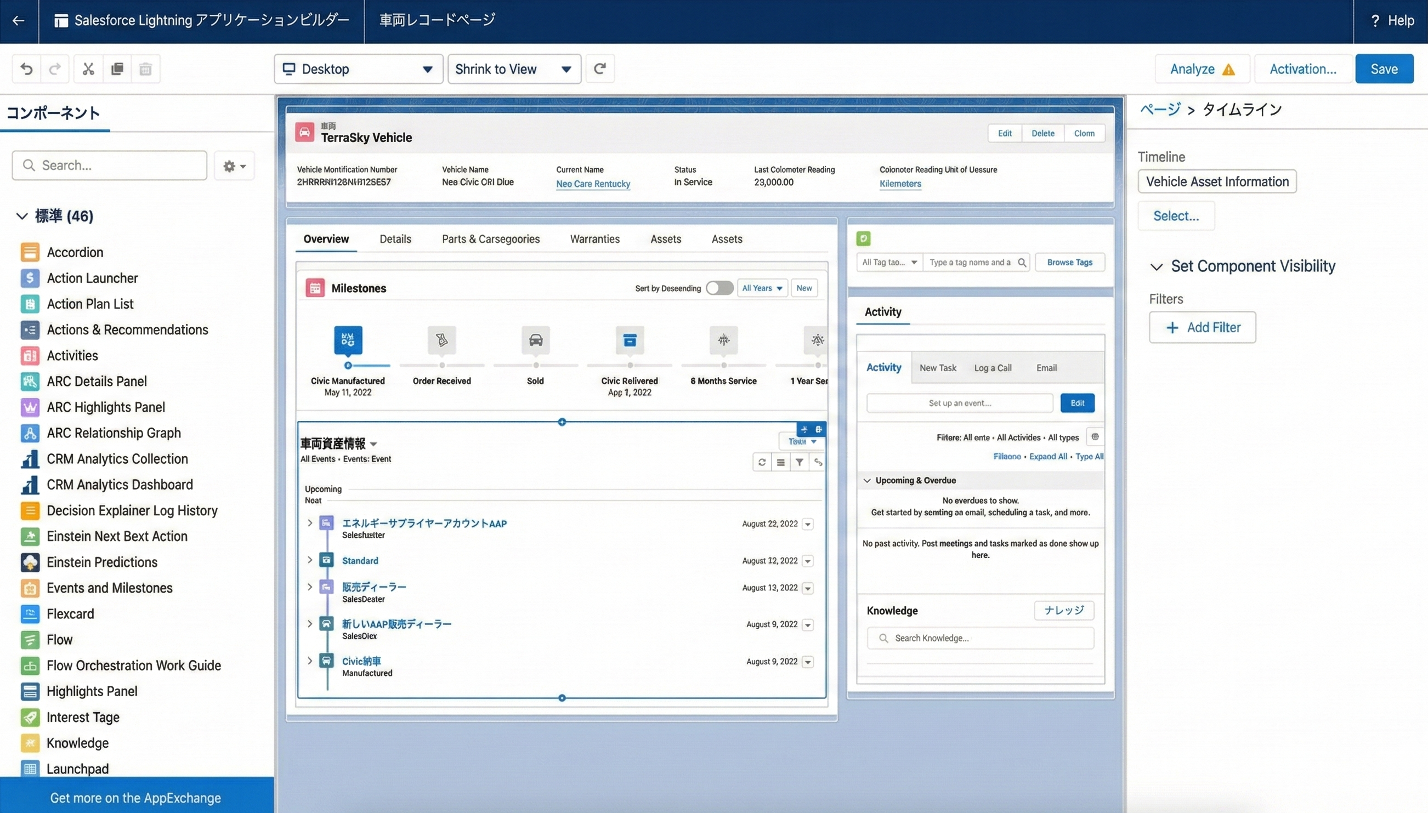
Task: Click the Add Filter button
Action: 1202,327
